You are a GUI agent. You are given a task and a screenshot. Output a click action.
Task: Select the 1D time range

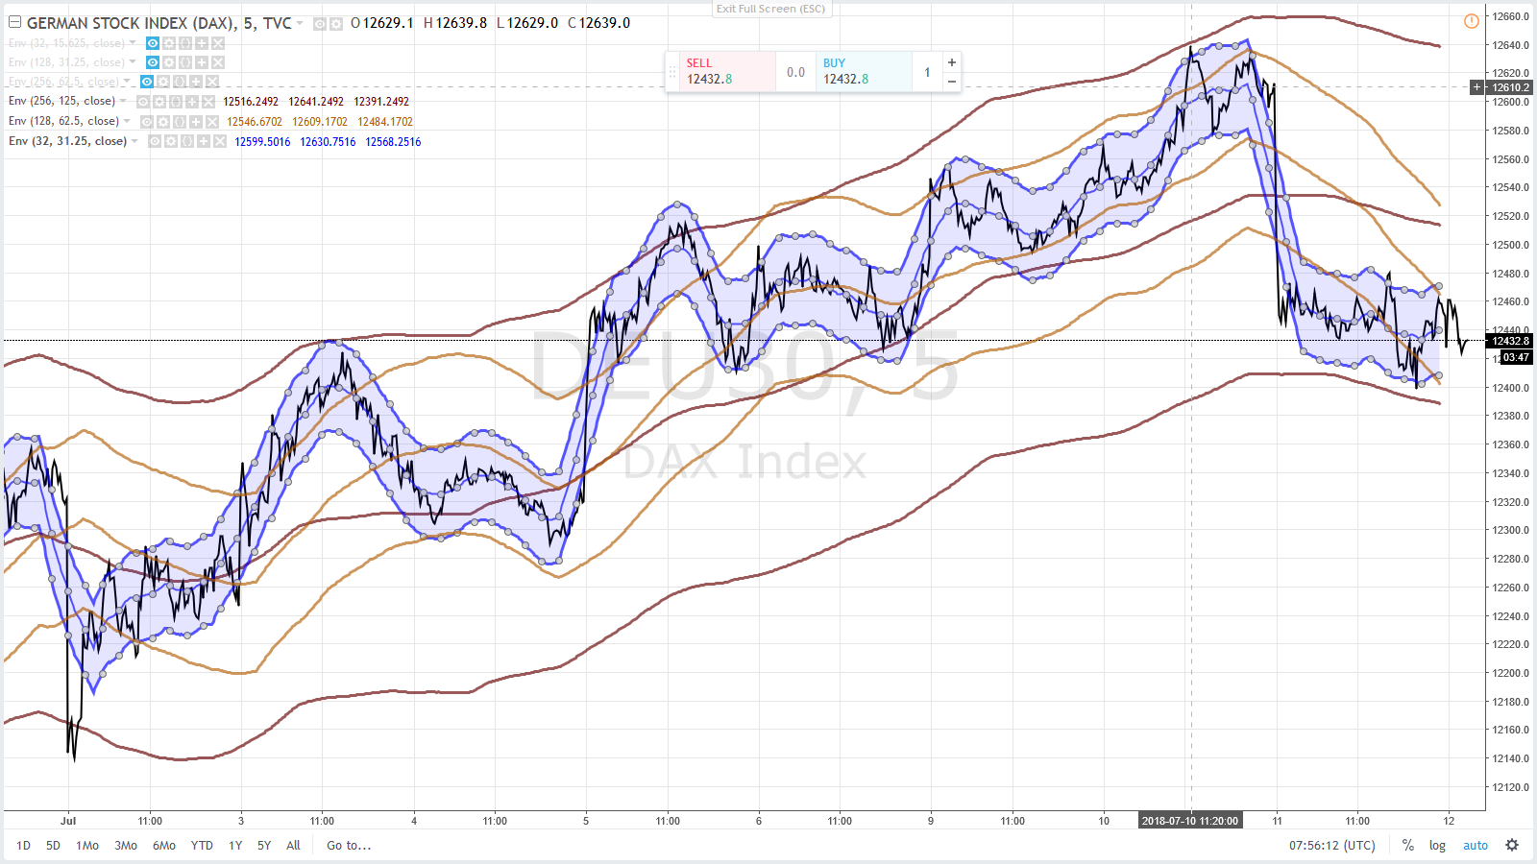point(24,846)
